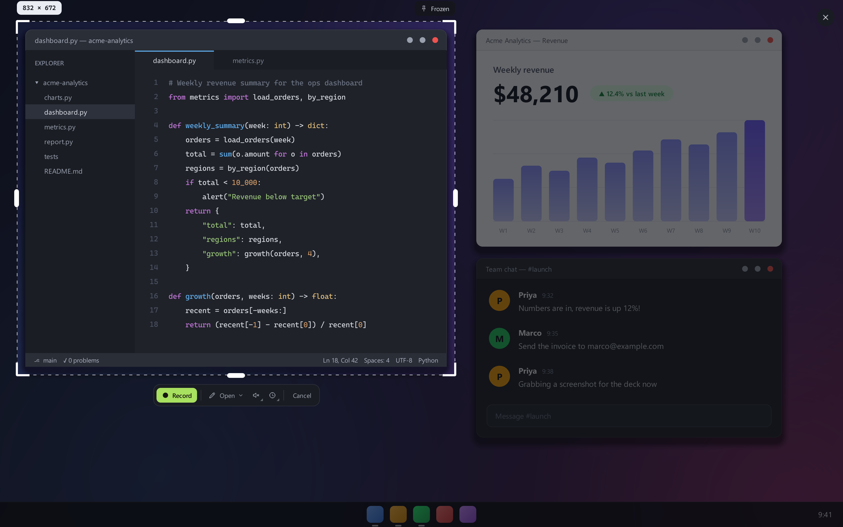
Task: Click the 0 problems status entry
Action: point(81,360)
